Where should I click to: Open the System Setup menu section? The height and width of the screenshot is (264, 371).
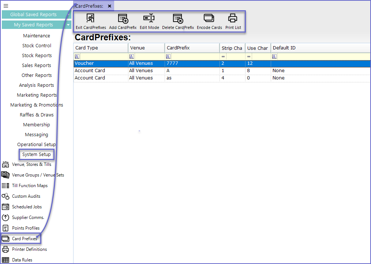tap(37, 155)
